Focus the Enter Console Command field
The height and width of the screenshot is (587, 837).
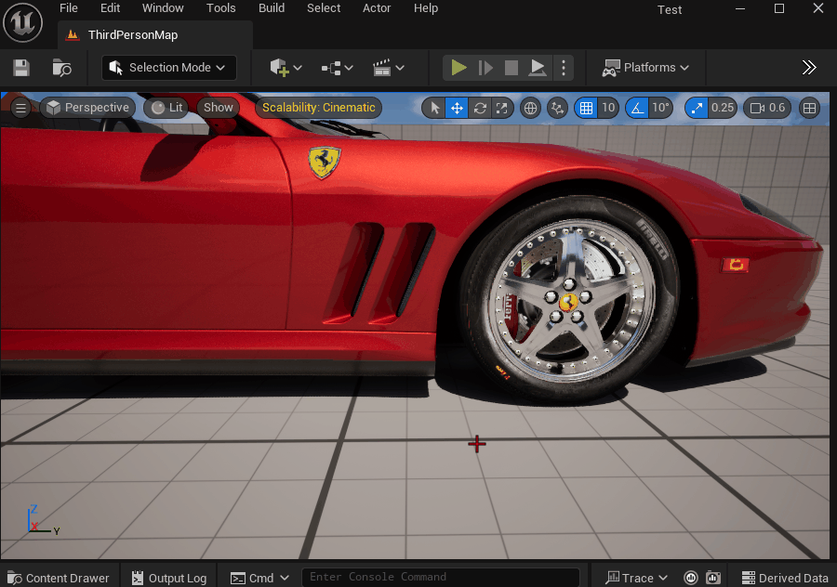point(441,578)
